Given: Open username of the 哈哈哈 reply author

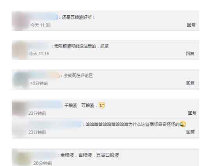Looking at the screenshot, I should point(55,124).
